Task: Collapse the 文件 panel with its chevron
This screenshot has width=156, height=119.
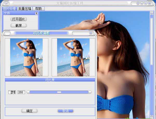Action: 36,13
